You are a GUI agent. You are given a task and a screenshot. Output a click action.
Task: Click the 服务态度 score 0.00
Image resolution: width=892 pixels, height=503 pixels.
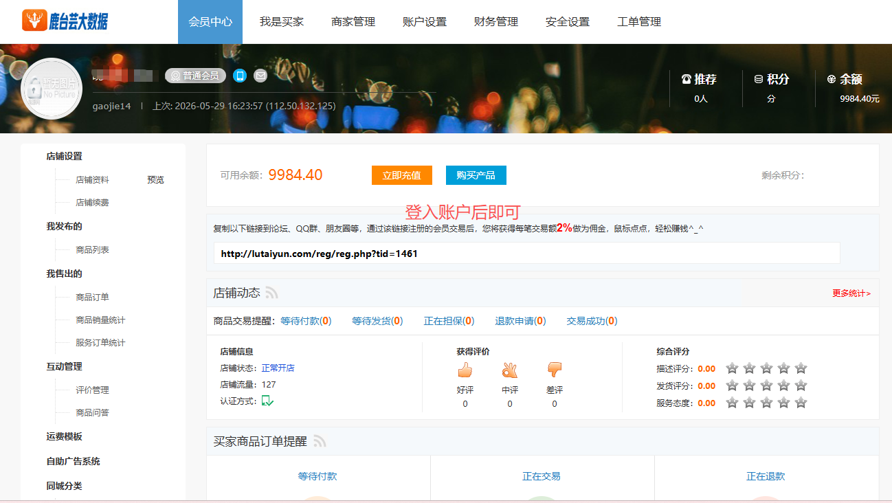tap(706, 403)
